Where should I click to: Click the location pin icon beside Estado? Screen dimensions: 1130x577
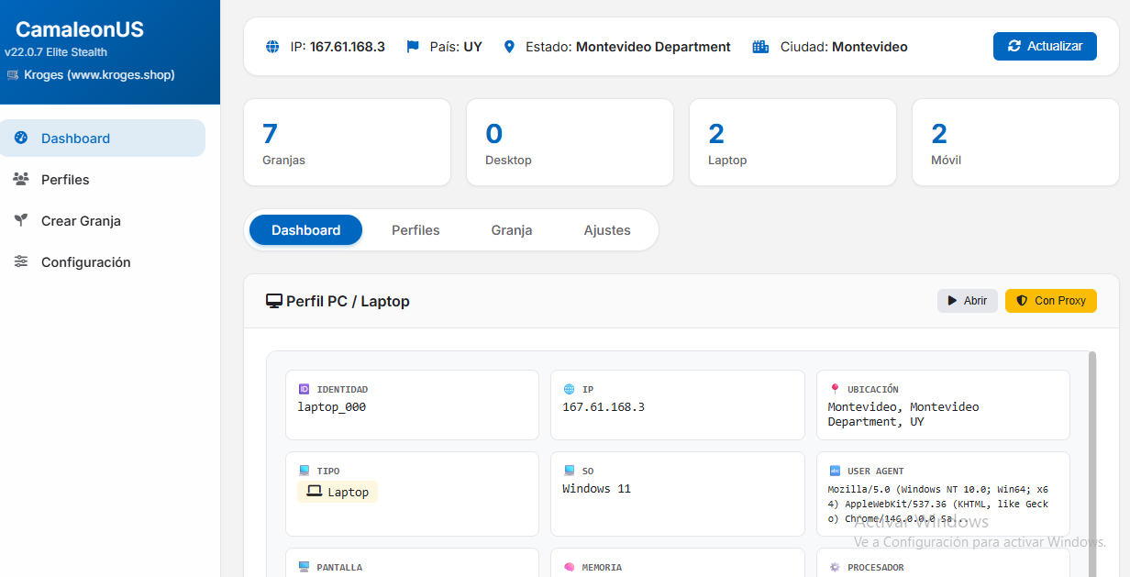click(x=510, y=47)
